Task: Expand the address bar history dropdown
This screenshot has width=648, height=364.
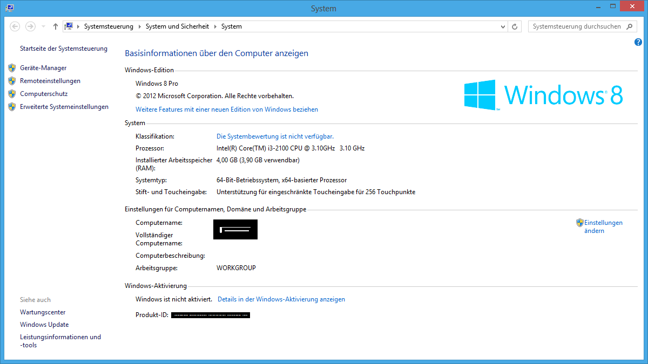Action: pyautogui.click(x=503, y=26)
